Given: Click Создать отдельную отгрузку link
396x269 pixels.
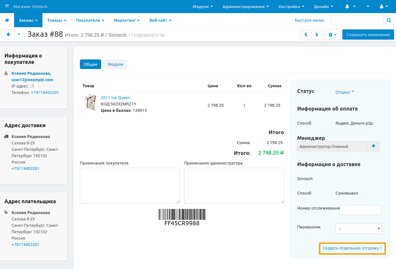Looking at the screenshot, I should point(352,248).
